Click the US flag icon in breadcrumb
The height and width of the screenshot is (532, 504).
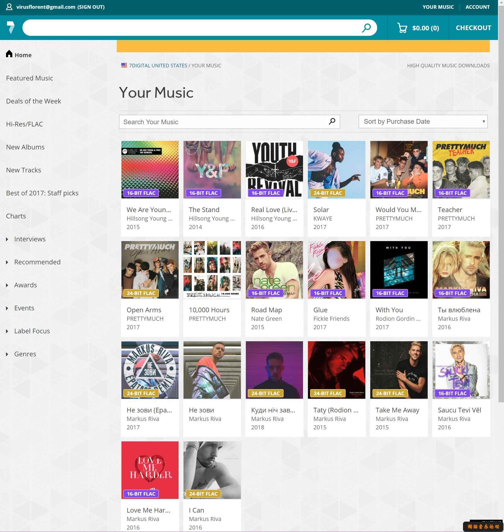(x=124, y=65)
